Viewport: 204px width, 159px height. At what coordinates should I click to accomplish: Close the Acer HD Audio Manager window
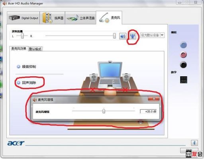[x=196, y=2]
